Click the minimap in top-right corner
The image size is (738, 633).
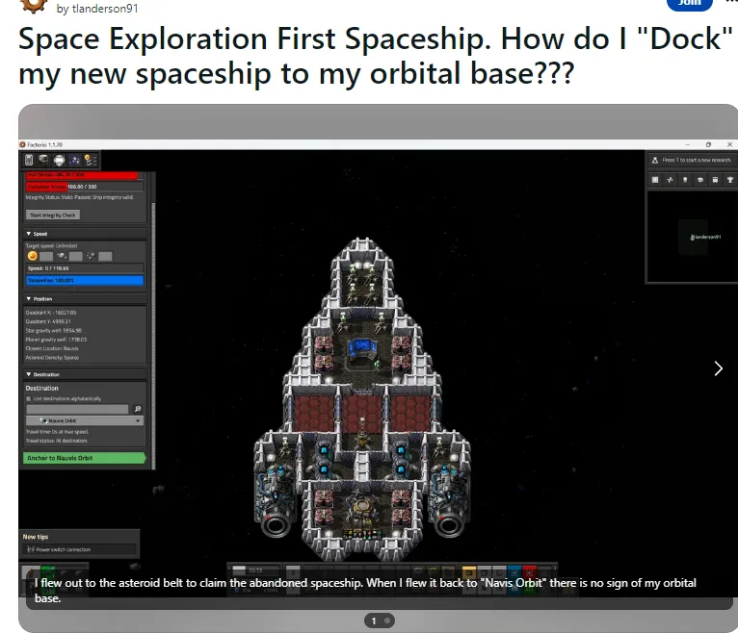click(693, 237)
